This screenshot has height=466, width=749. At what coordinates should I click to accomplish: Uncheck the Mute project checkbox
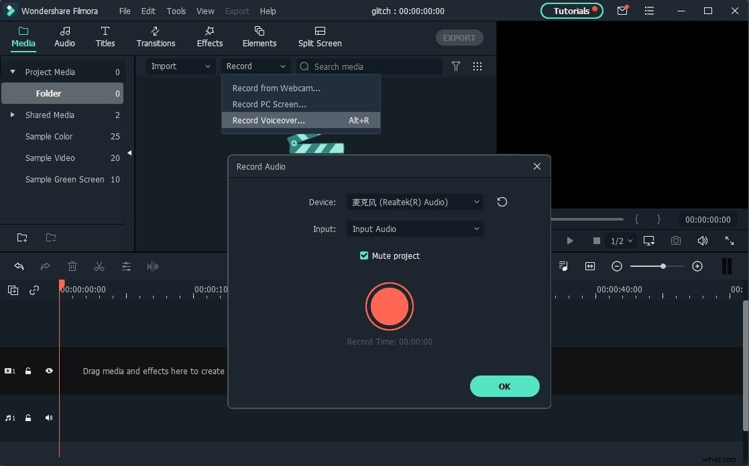(x=363, y=255)
